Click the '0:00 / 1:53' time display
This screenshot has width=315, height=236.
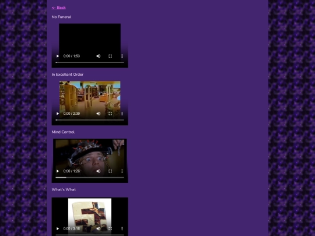click(72, 56)
